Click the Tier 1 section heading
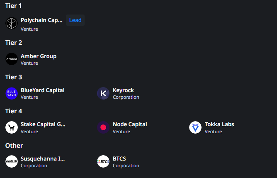The width and height of the screenshot is (277, 178). coord(14,6)
